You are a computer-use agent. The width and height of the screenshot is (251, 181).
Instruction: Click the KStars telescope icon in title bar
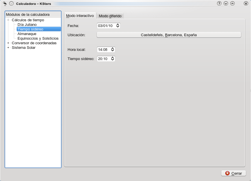pyautogui.click(x=5, y=3)
